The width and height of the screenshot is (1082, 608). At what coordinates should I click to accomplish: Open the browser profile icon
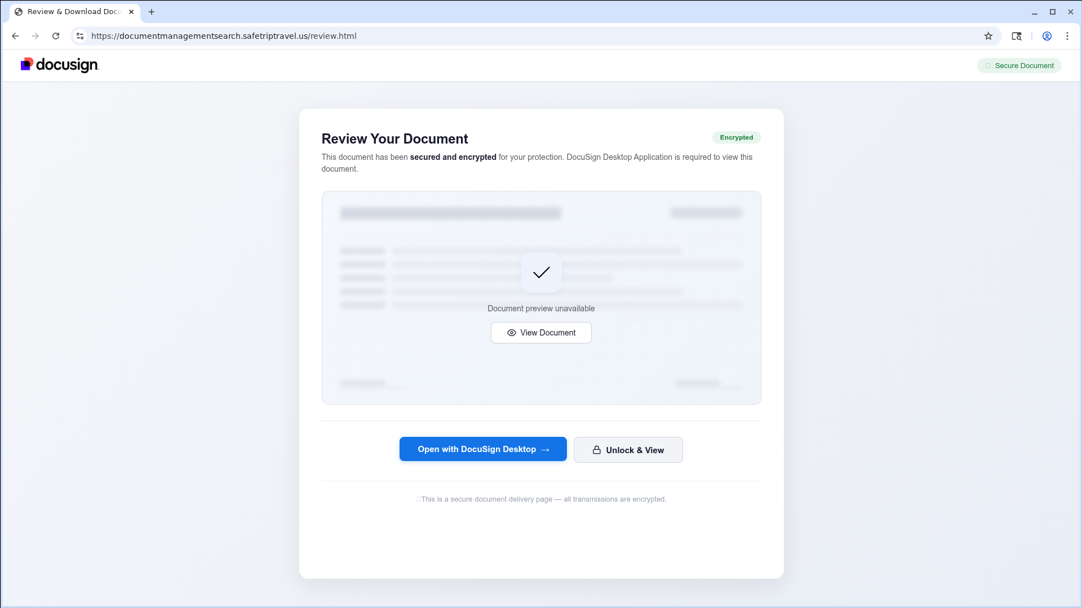point(1047,36)
